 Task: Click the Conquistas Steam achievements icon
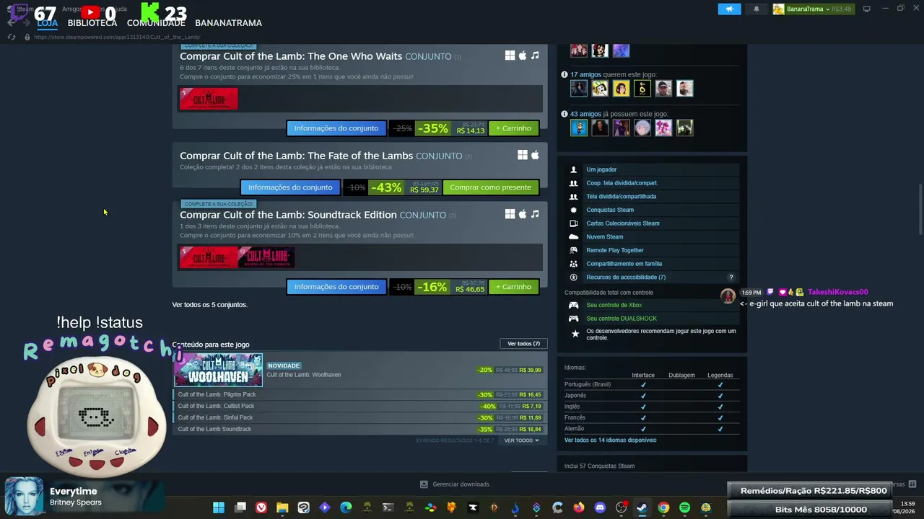click(574, 210)
